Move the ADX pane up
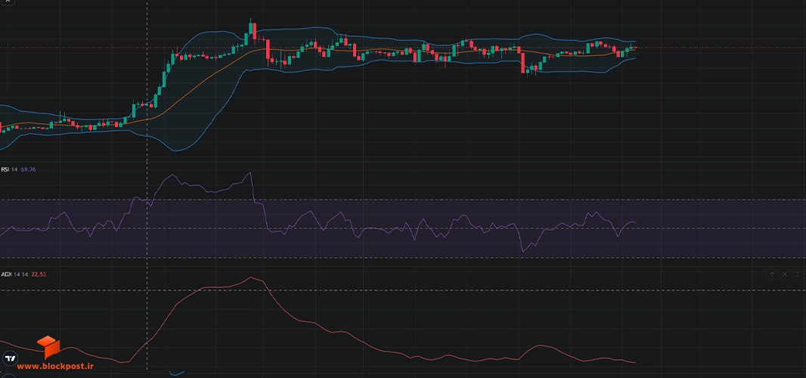 pyautogui.click(x=771, y=274)
